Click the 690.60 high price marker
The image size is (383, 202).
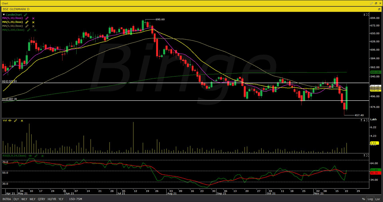point(160,19)
